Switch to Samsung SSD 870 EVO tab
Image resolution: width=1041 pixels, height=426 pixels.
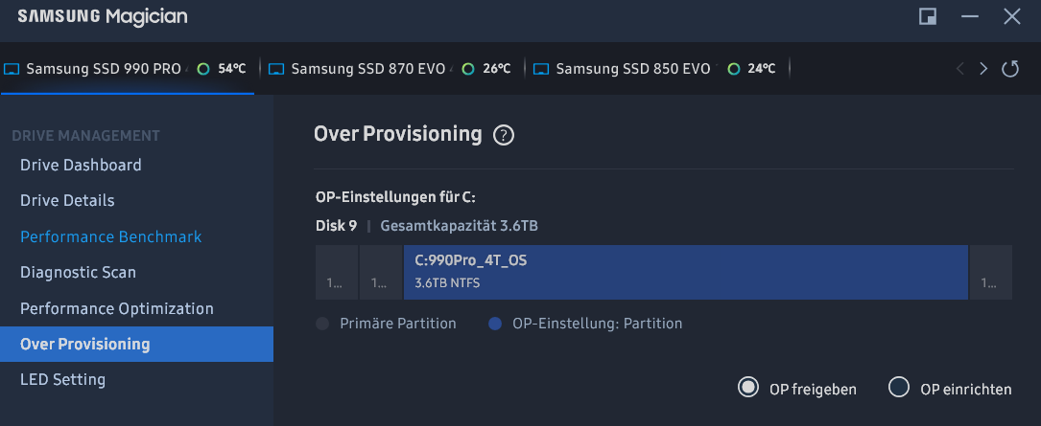[365, 69]
